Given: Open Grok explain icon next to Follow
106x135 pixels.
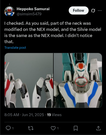Looking at the screenshot, I should [93, 10].
